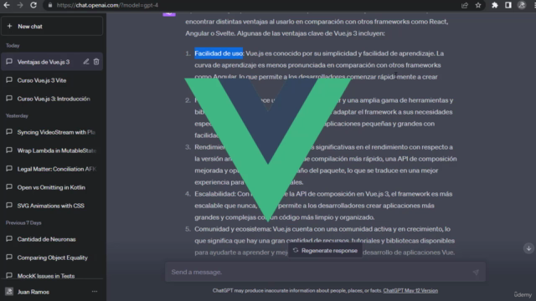Click chat bubble icon beside Cantidad de Neuronas
This screenshot has width=536, height=301.
tap(9, 239)
